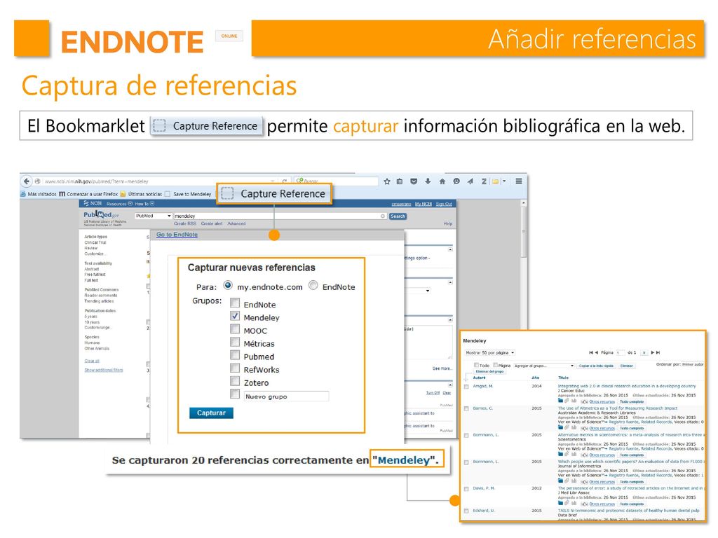Check the EndNote group checkbox
718x538 pixels.
pyautogui.click(x=235, y=303)
